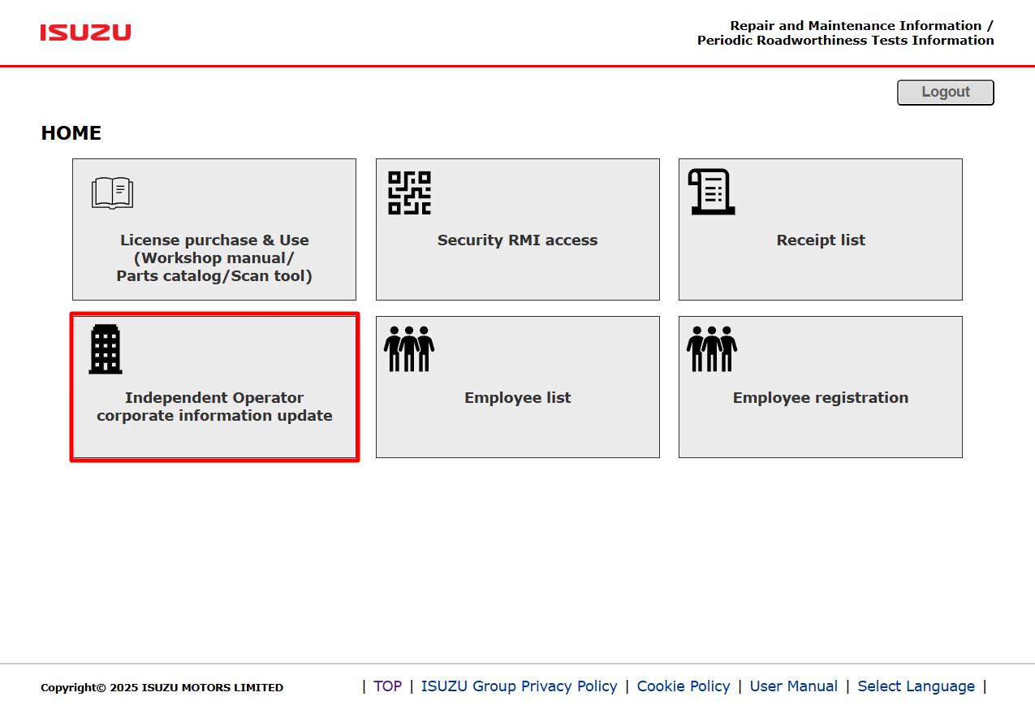The width and height of the screenshot is (1035, 714).
Task: Click the receipt scroll icon
Action: pos(711,192)
